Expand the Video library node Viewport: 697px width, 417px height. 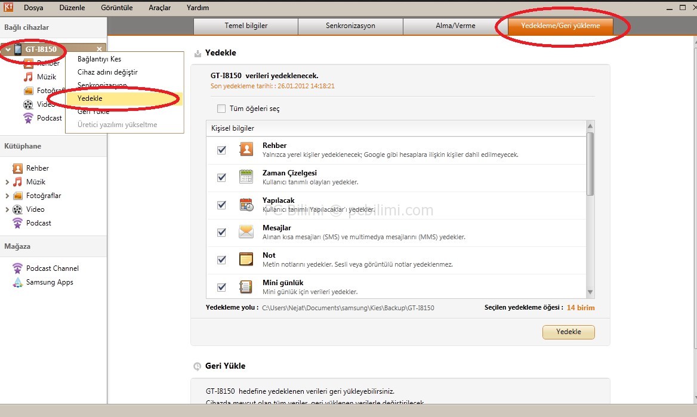click(x=7, y=210)
